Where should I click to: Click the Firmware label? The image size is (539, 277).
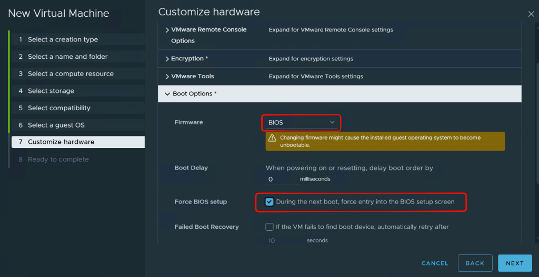189,122
